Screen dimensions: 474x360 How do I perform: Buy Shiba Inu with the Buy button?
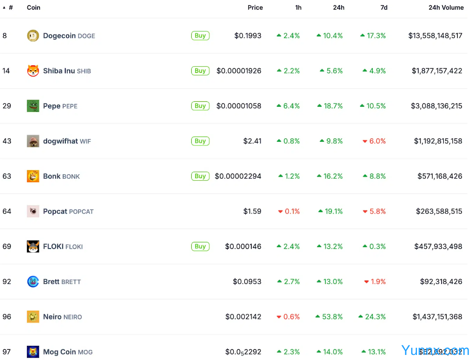click(200, 71)
